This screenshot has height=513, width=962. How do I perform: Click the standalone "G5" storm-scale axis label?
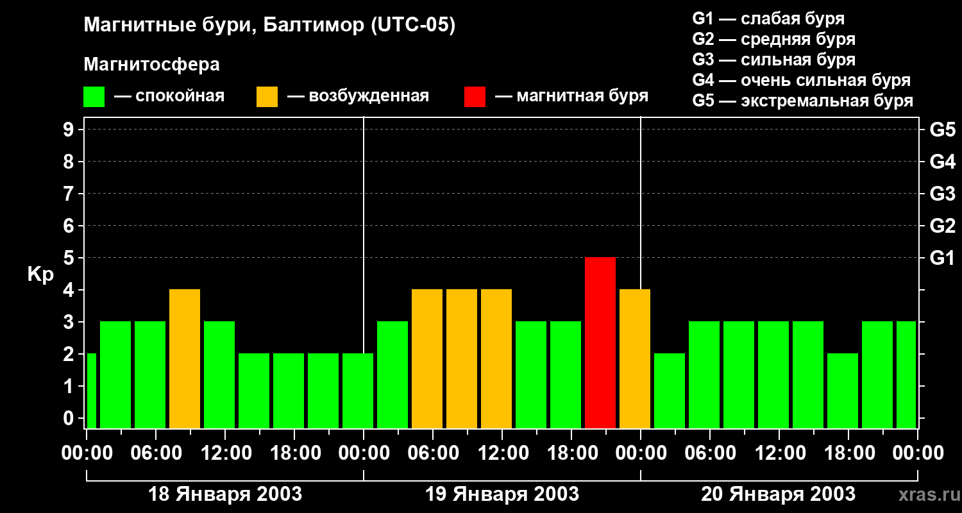point(942,130)
